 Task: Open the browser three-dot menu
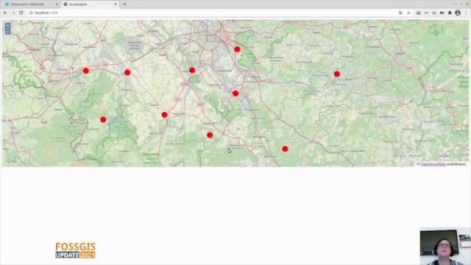pyautogui.click(x=466, y=13)
